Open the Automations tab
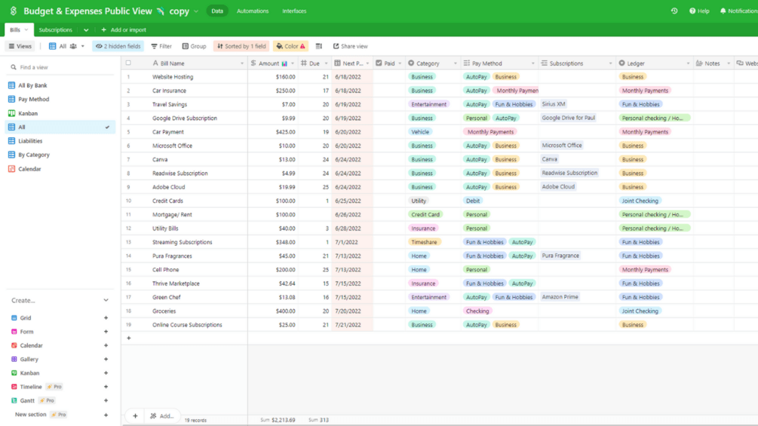The image size is (758, 426). (x=253, y=11)
